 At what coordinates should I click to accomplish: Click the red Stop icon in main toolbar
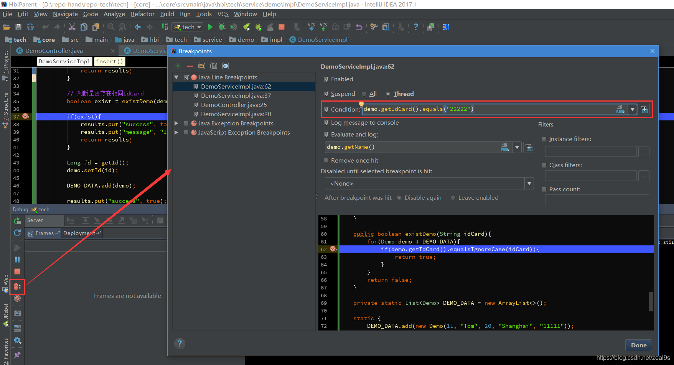click(282, 27)
